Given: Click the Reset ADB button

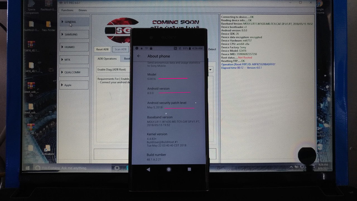Looking at the screenshot, I should [x=102, y=49].
